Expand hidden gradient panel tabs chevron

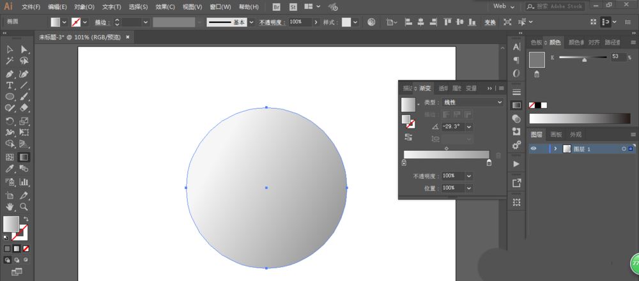pos(489,88)
